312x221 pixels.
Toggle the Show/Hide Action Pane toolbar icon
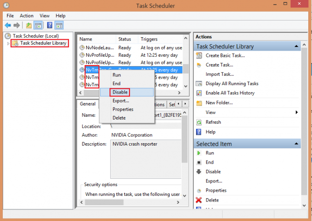pos(59,26)
